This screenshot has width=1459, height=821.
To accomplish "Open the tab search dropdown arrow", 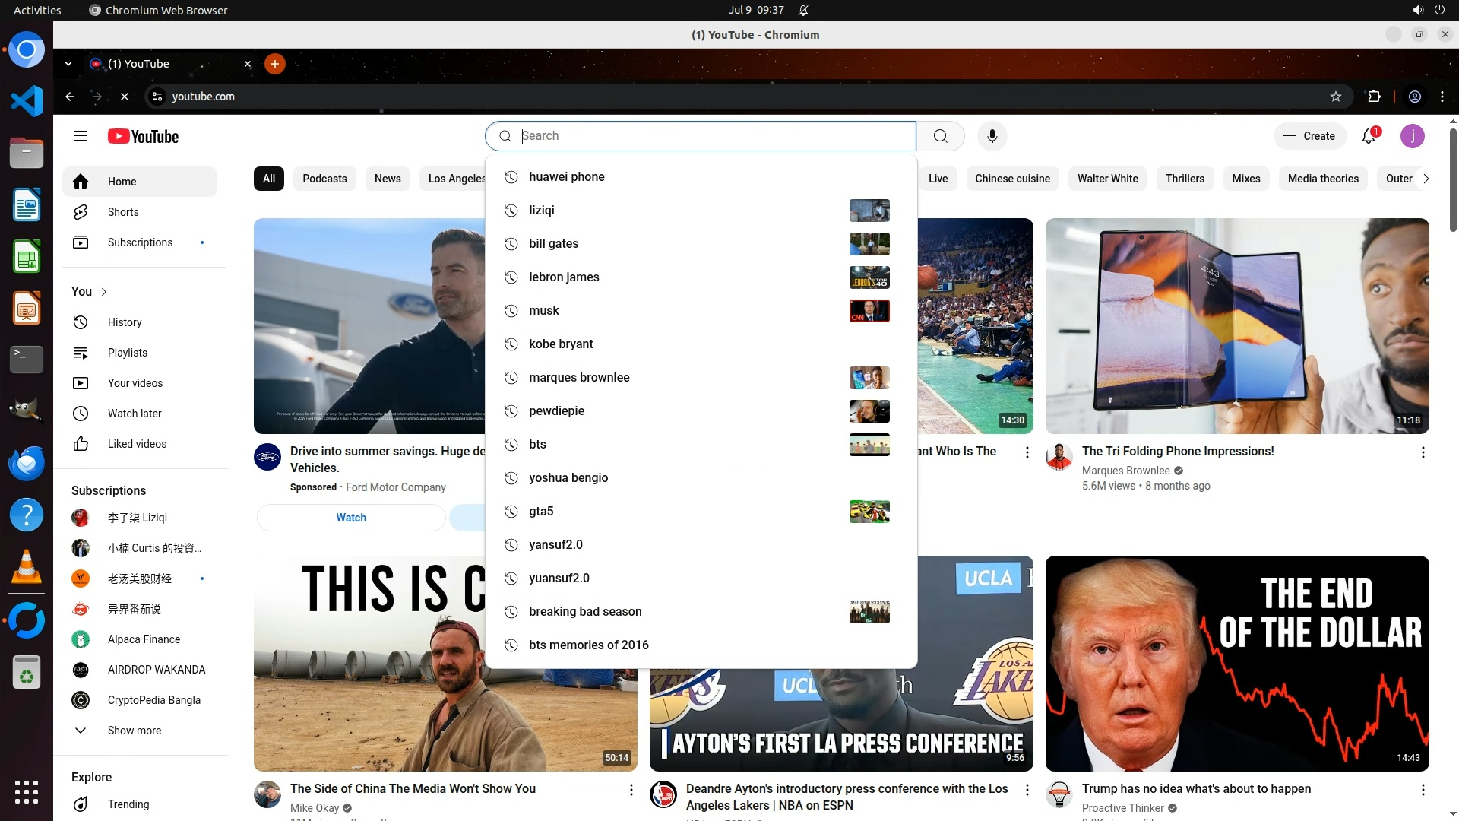I will point(68,64).
